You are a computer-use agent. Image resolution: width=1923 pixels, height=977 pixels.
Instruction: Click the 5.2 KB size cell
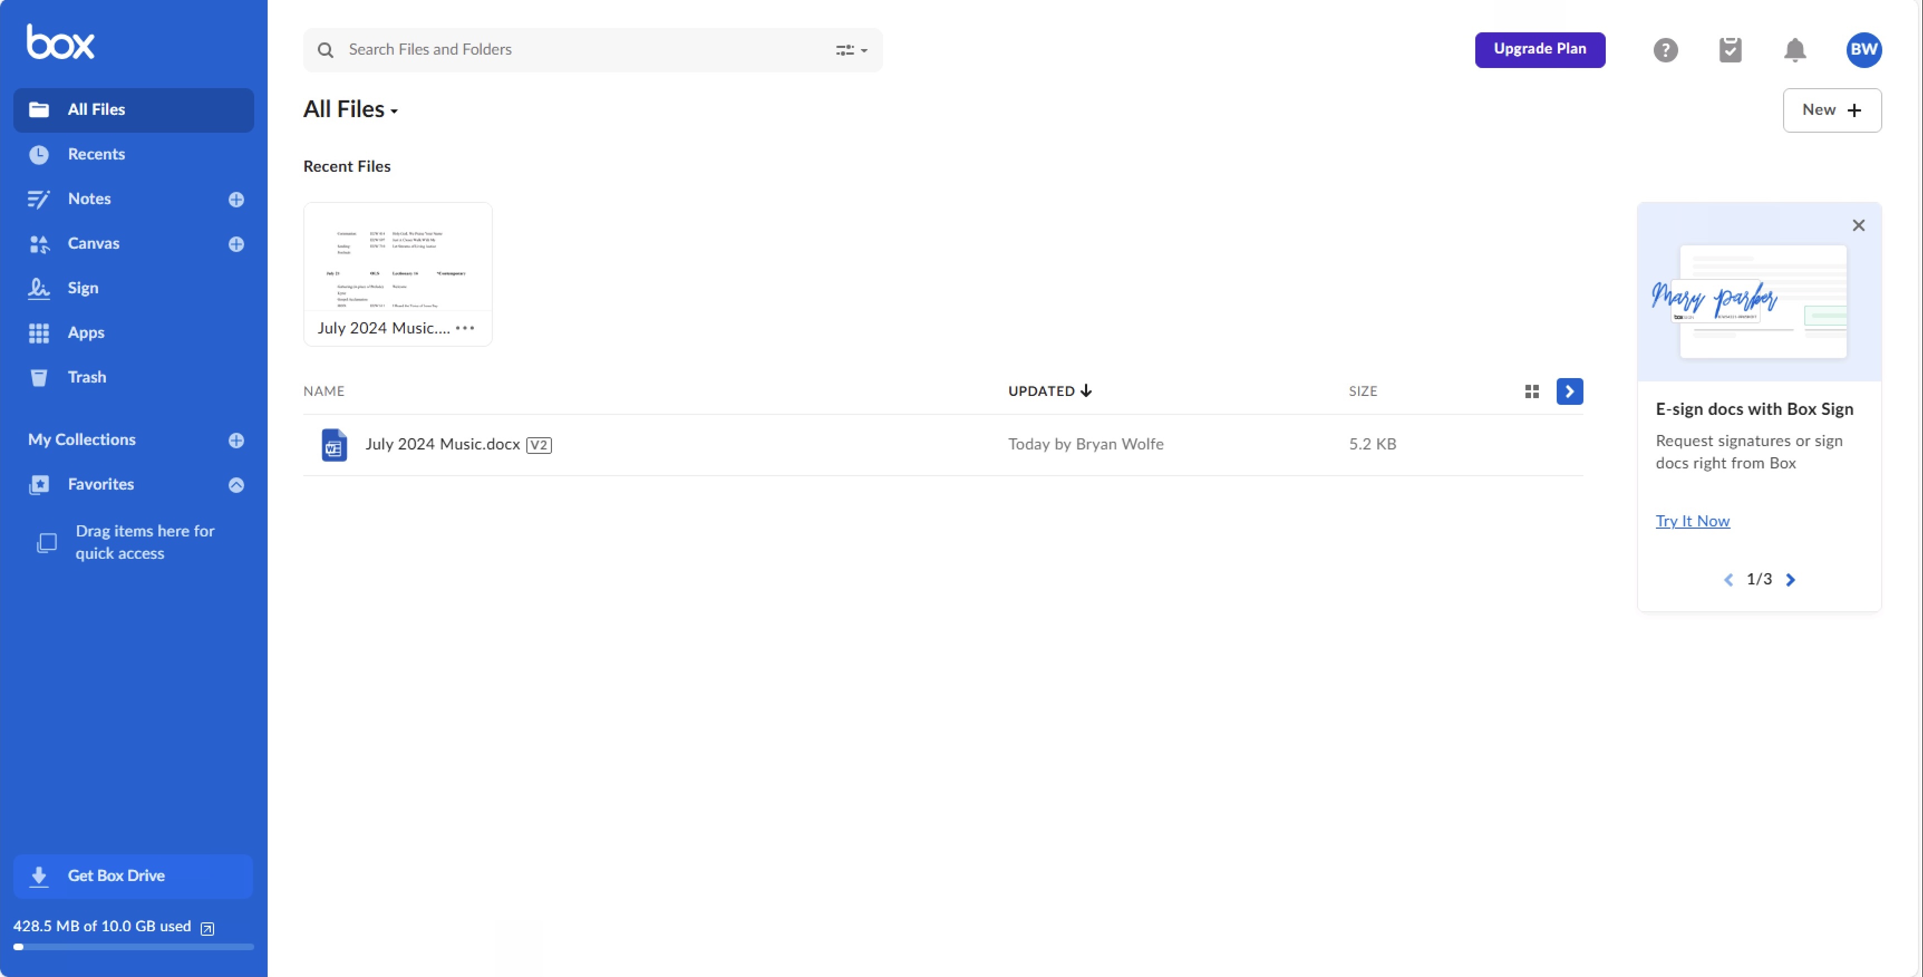[x=1372, y=444]
